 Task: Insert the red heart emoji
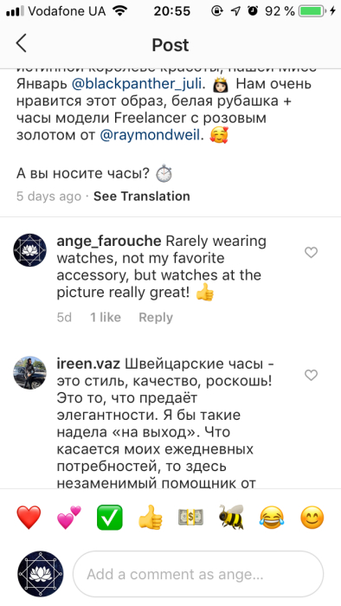(29, 517)
